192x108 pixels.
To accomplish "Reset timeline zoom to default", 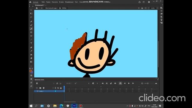I will [x=142, y=83].
